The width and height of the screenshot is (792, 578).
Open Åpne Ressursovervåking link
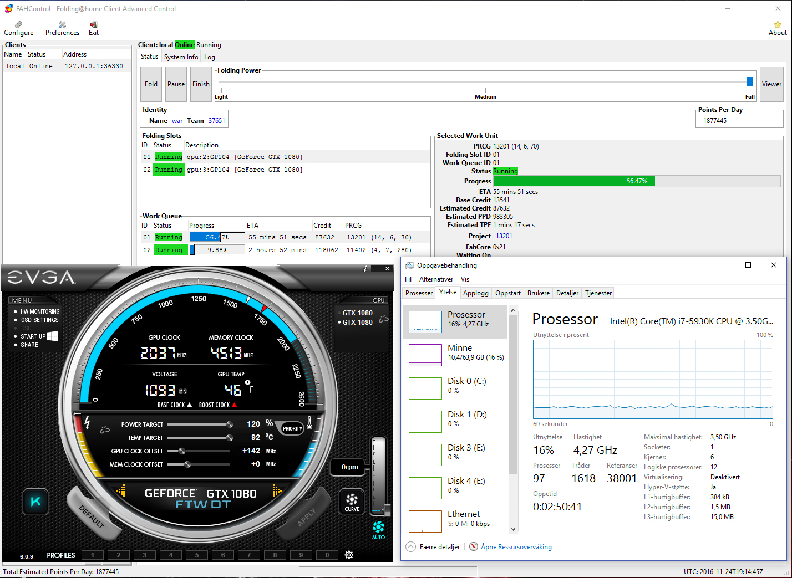[x=516, y=546]
